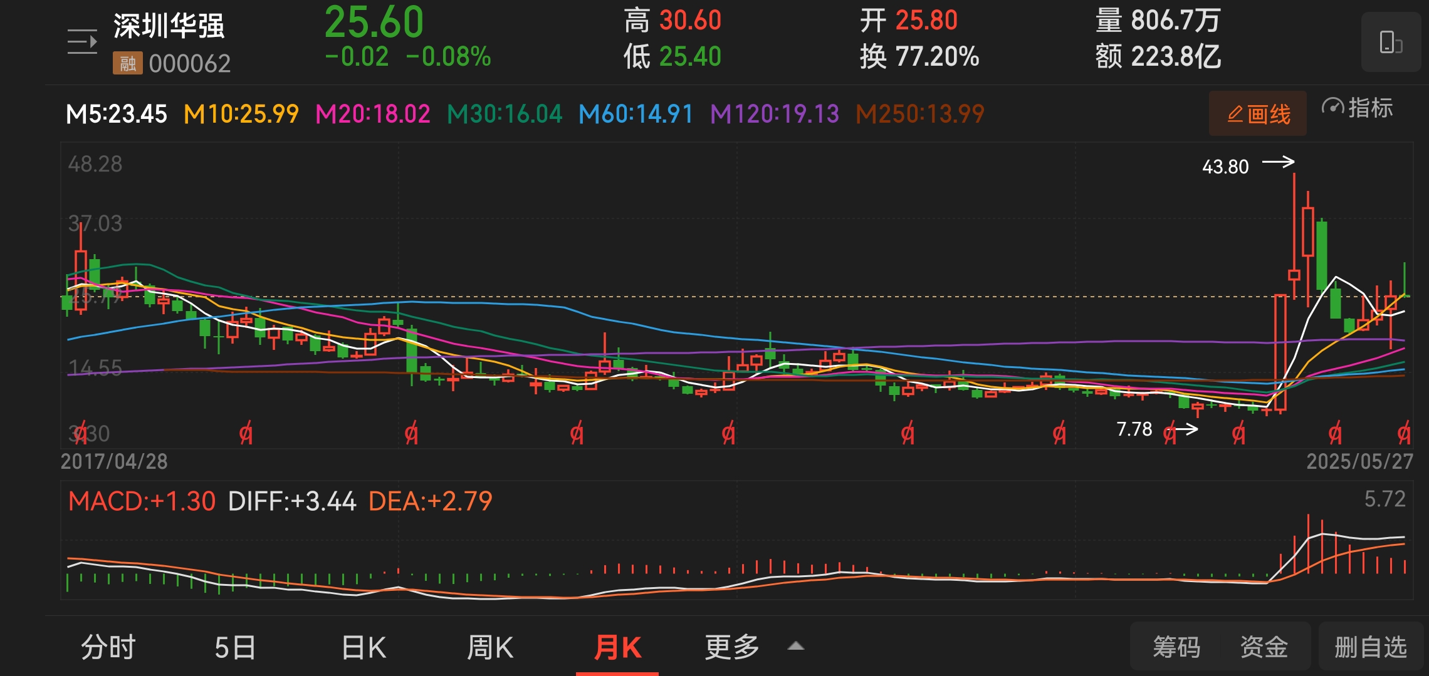1429x676 pixels.
Task: Open the 资金 capital flow view
Action: (1264, 647)
